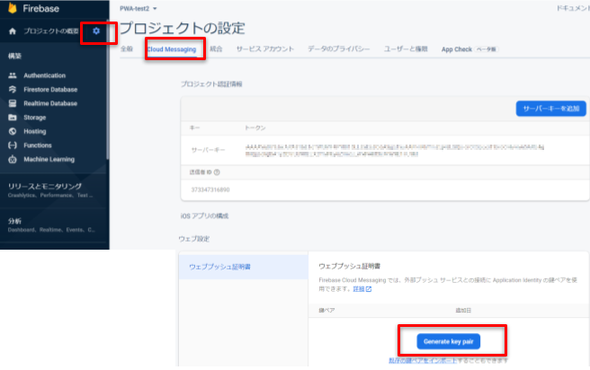Switch to the 全般 tab
This screenshot has height=370, width=590.
[127, 49]
